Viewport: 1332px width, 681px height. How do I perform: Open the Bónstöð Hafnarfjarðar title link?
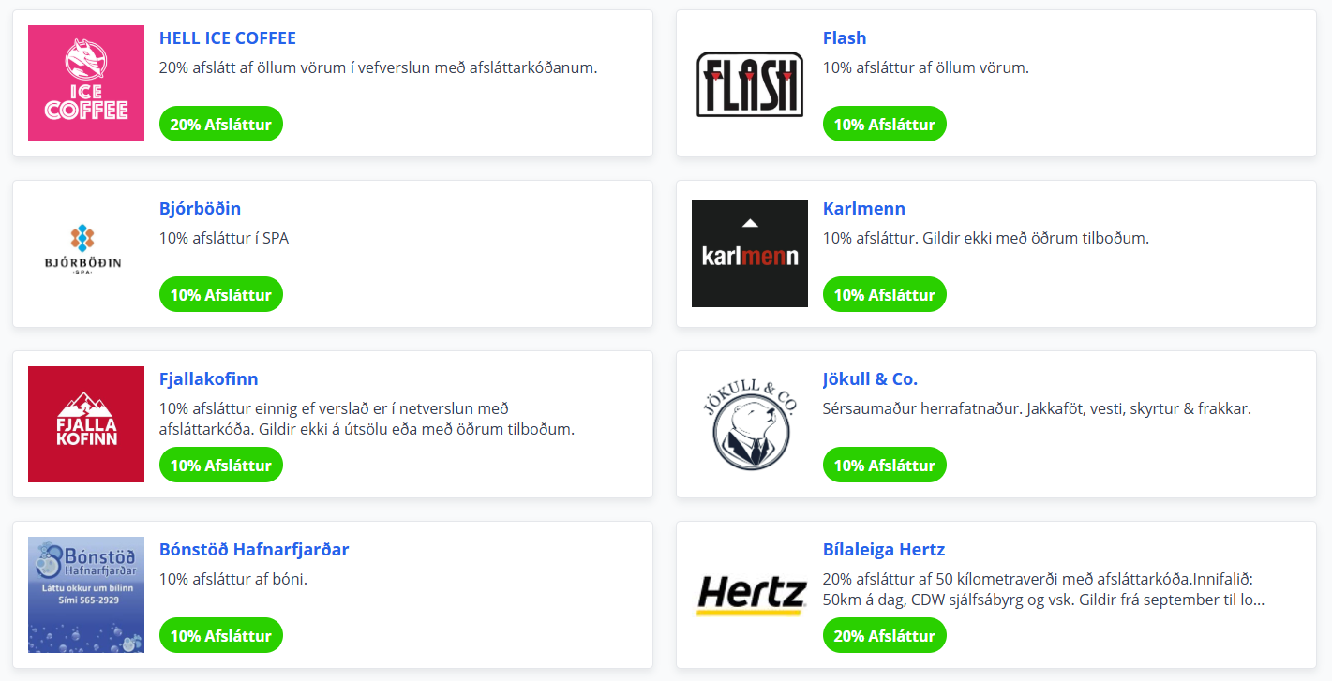[254, 550]
